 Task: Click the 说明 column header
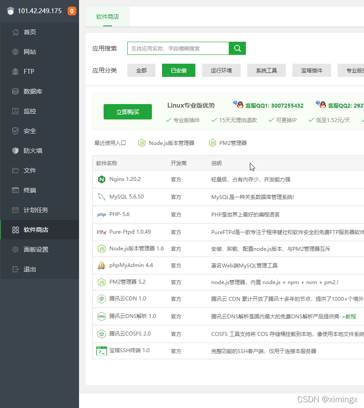[216, 163]
